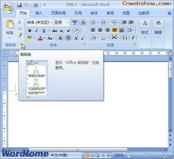This screenshot has height=159, width=174.
Task: Open the font name combo box
Action: point(40,23)
